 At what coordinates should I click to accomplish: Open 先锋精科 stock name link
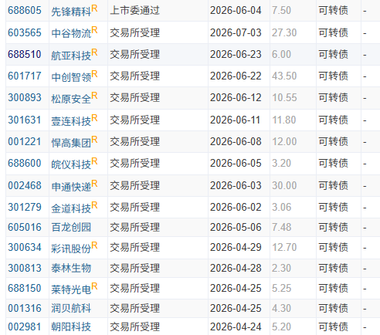pyautogui.click(x=71, y=12)
